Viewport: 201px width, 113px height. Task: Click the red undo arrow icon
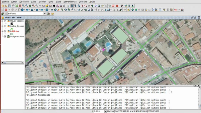(175, 10)
